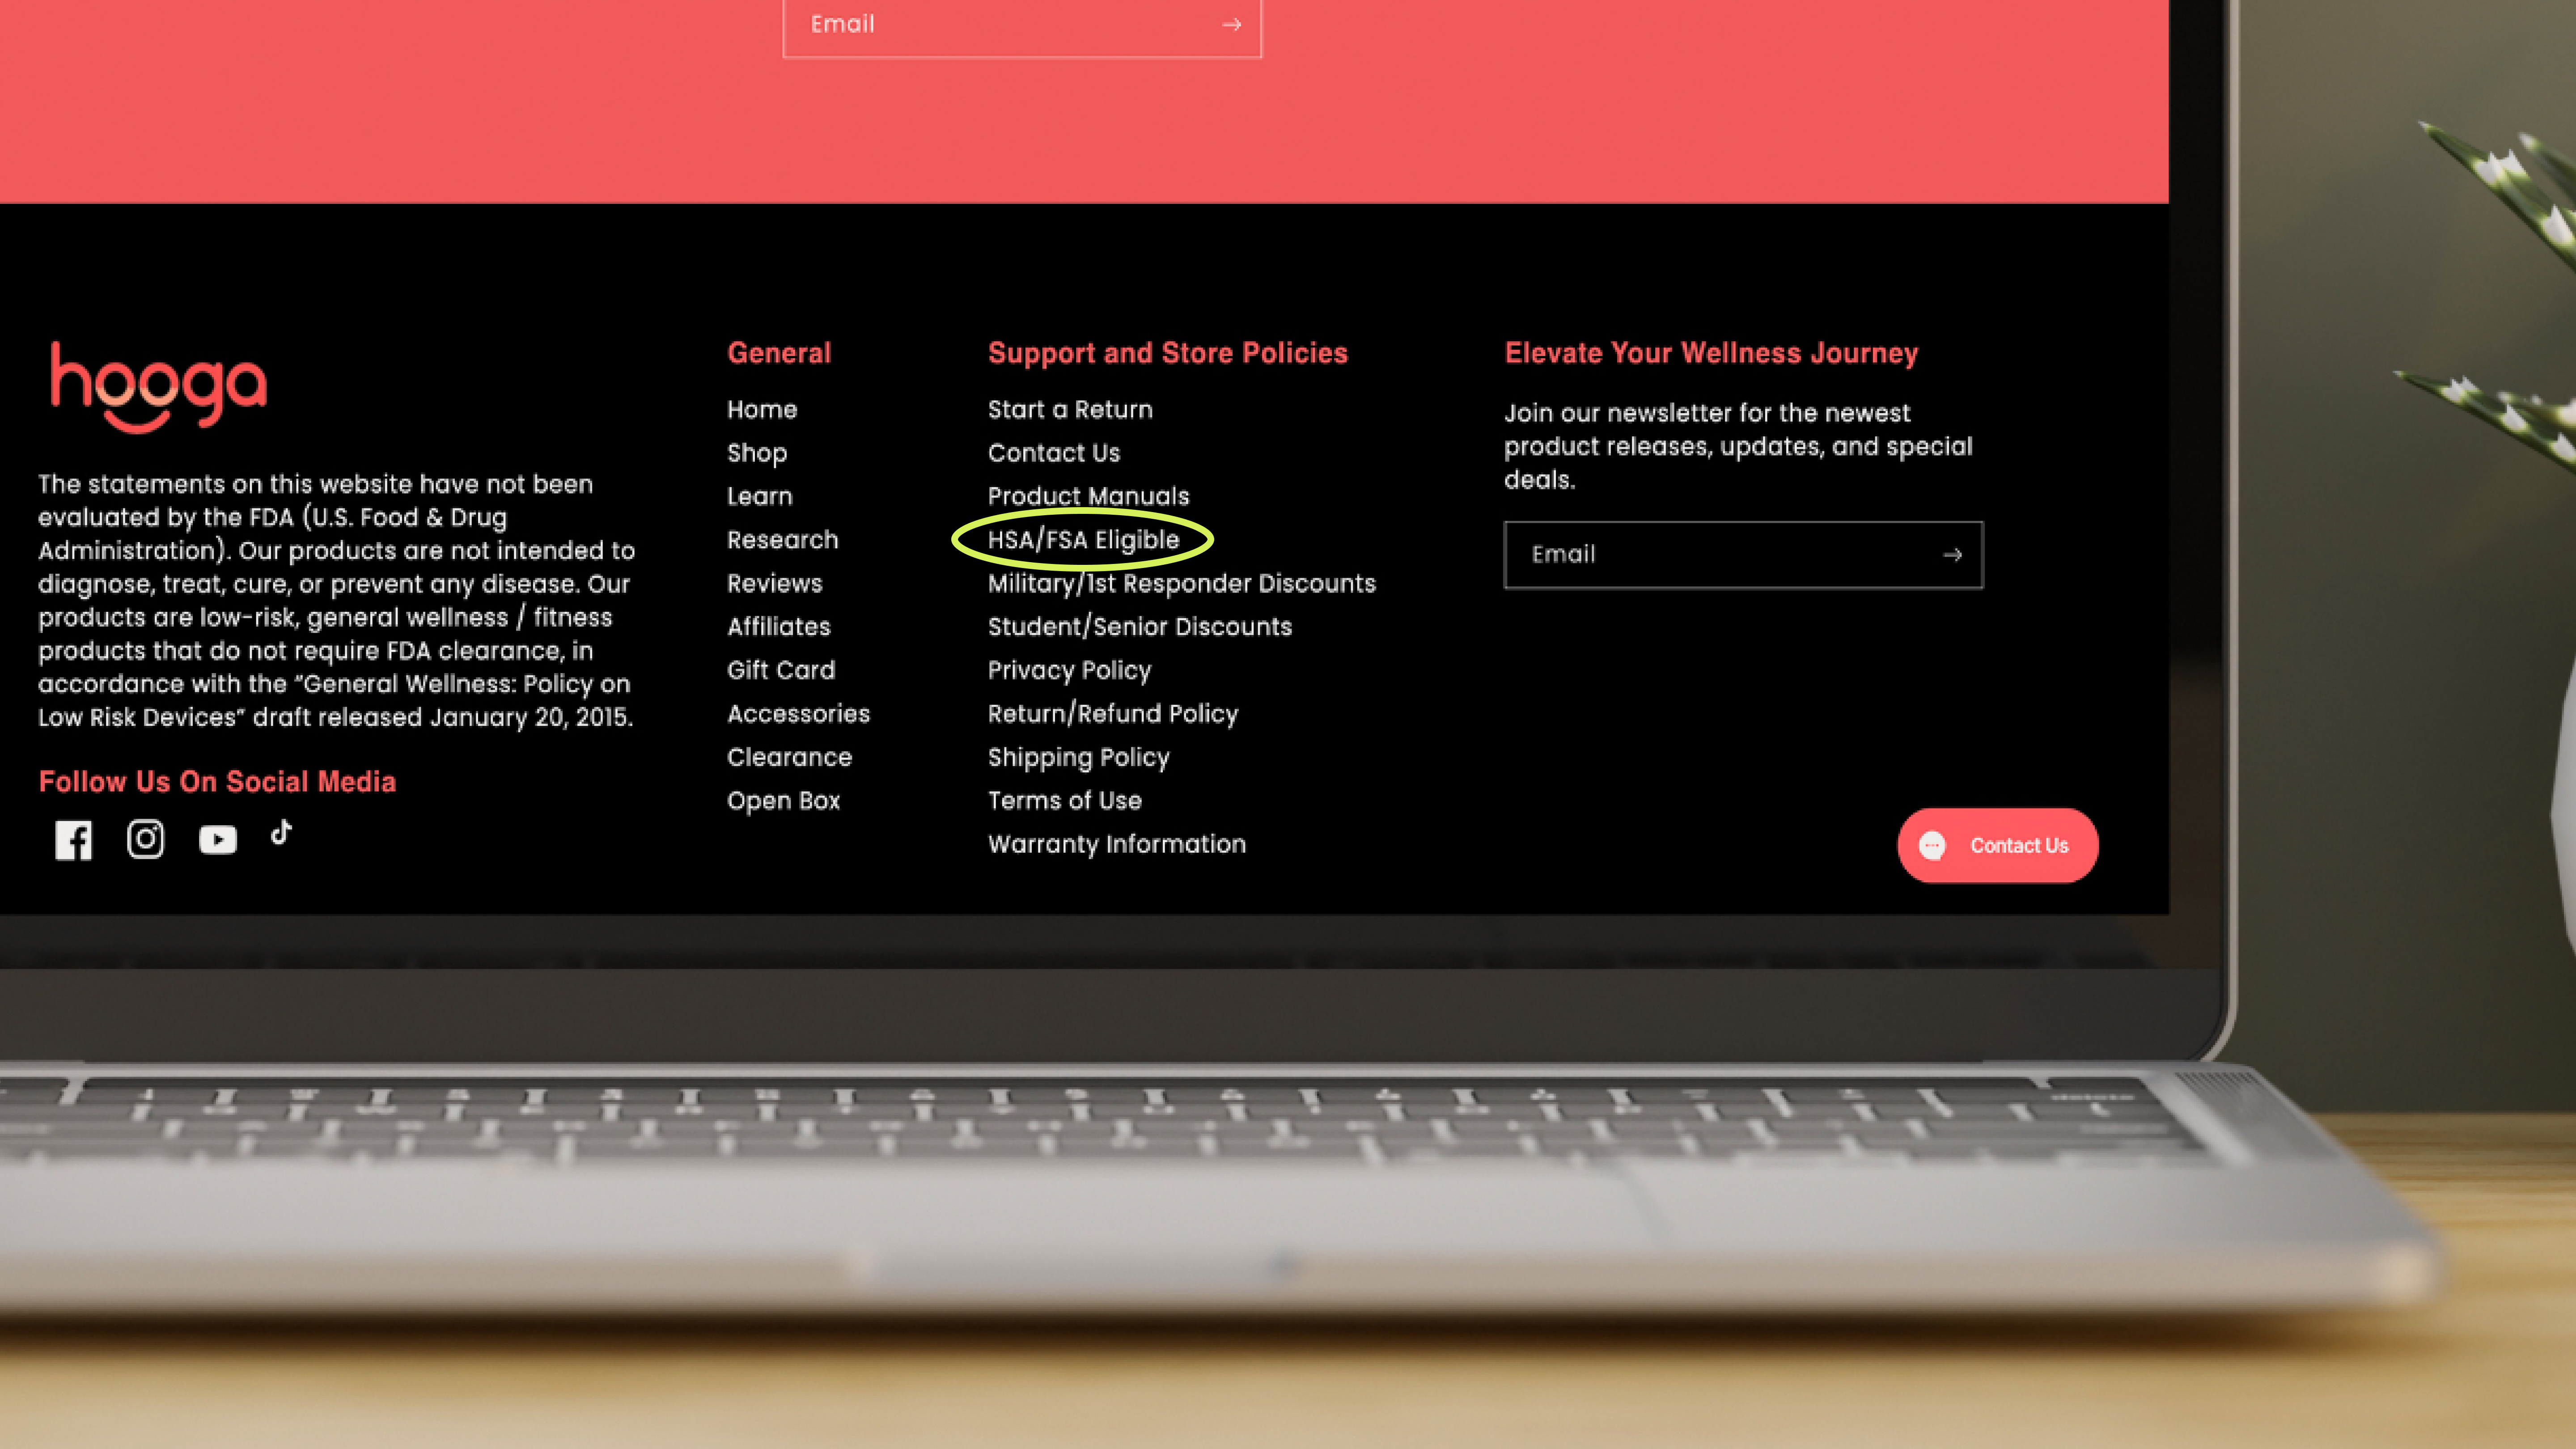This screenshot has height=1449, width=2576.
Task: Open the Facebook social icon
Action: pos(73,840)
